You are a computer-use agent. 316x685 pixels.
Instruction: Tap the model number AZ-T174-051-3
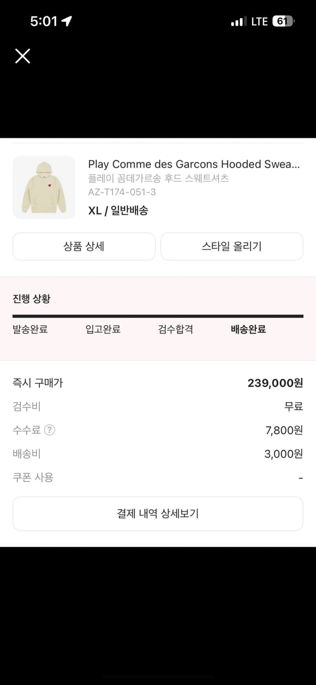(x=121, y=192)
